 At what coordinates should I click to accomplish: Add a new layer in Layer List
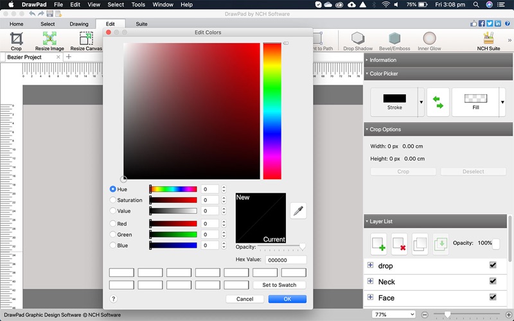pyautogui.click(x=379, y=244)
